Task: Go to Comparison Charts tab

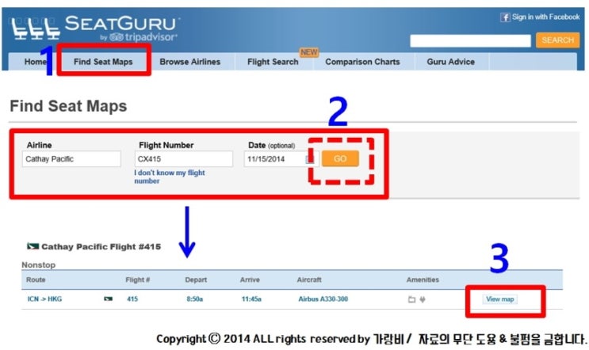Action: tap(362, 62)
